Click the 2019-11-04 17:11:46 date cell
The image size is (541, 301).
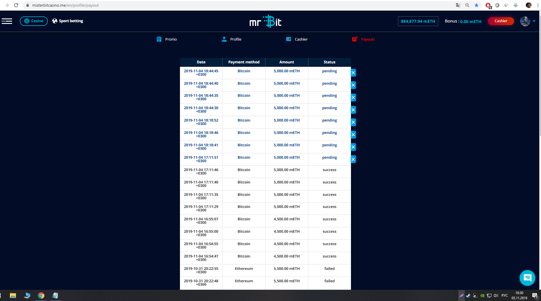201,171
